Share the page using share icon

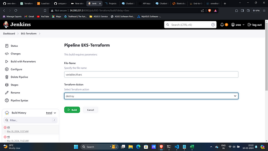pos(203,10)
